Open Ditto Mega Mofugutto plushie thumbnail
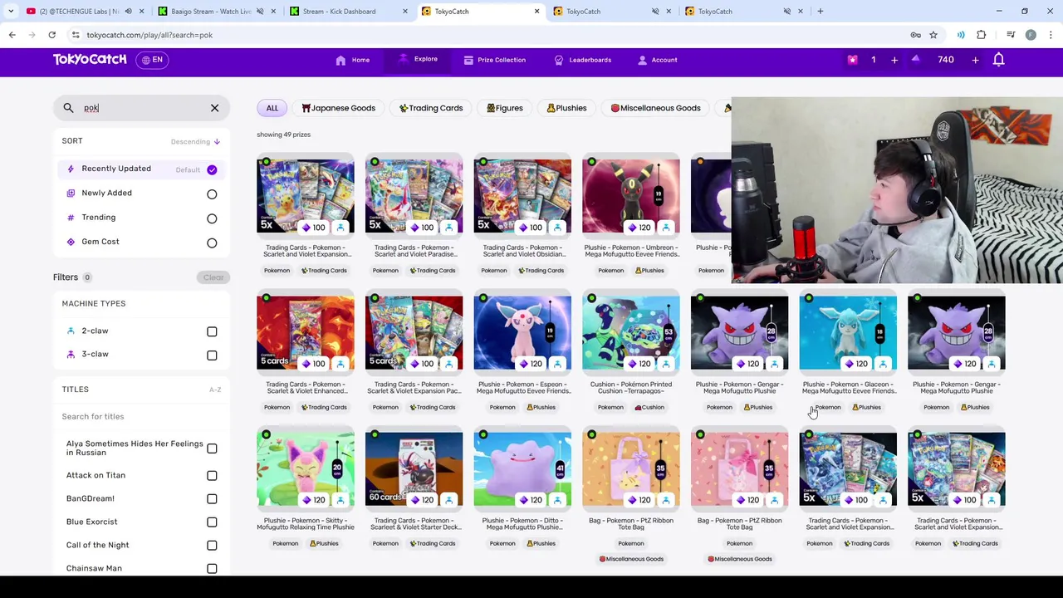The image size is (1063, 598). pos(522,468)
